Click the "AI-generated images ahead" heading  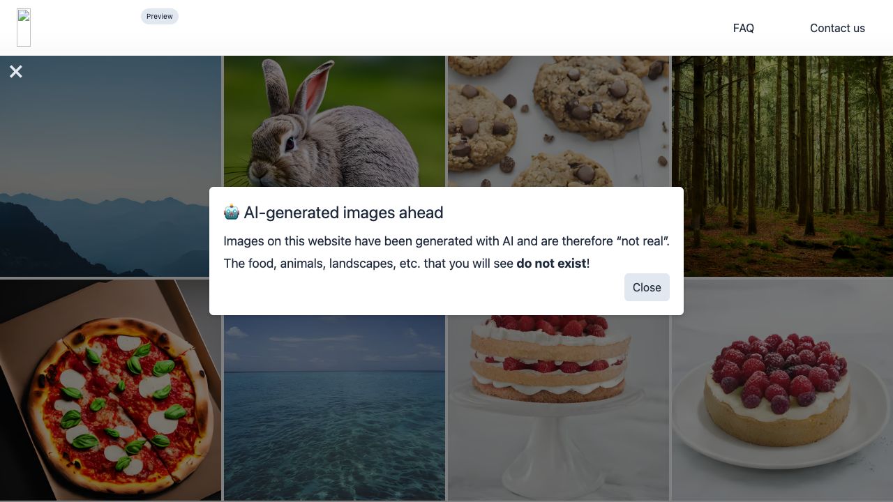click(343, 213)
